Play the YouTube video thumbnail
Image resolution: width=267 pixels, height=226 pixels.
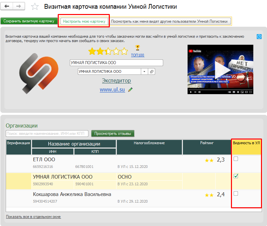[220, 69]
